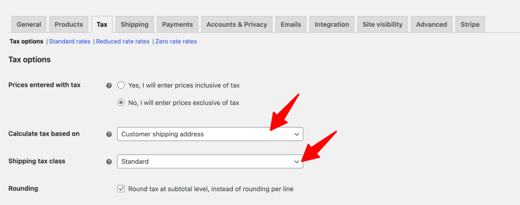This screenshot has width=520, height=205.
Task: Switch to the Integration tab
Action: point(332,24)
